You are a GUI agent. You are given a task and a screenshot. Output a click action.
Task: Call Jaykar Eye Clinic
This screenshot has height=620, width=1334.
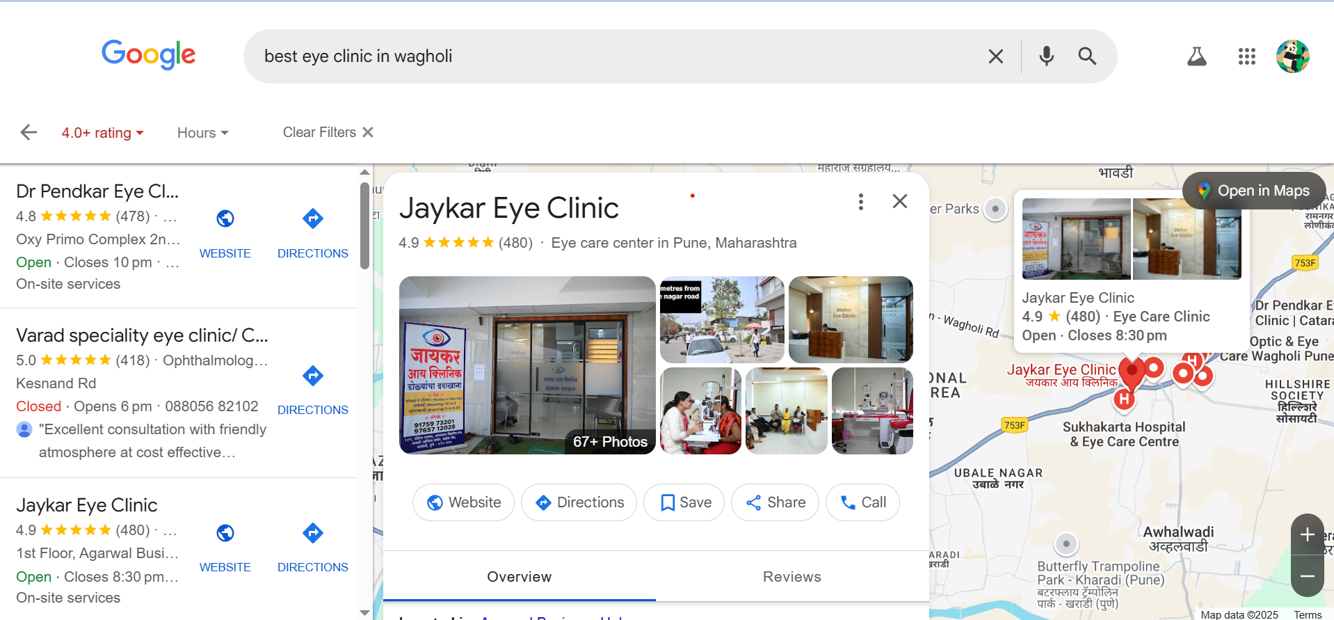[862, 502]
